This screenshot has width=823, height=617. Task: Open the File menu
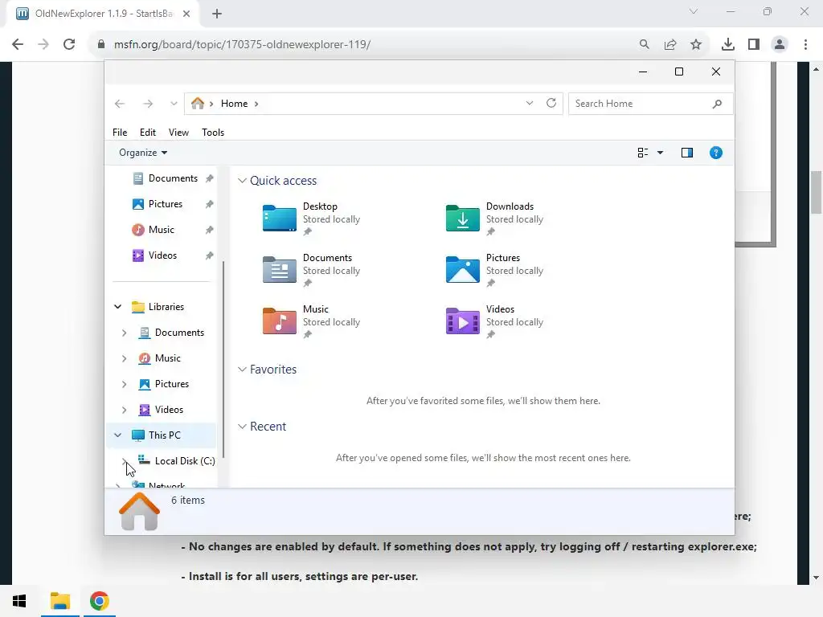coord(120,133)
